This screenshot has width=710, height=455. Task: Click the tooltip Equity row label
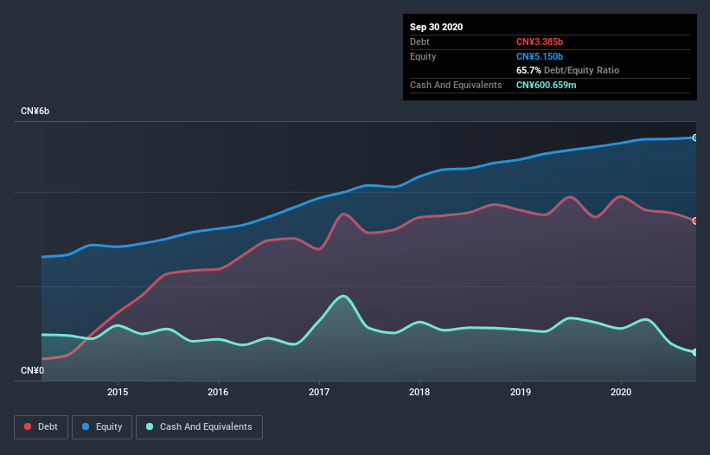coord(423,56)
